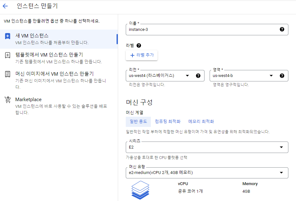The width and height of the screenshot is (296, 201).
Task: Switch to the 일반 용도 tab
Action: [138, 121]
